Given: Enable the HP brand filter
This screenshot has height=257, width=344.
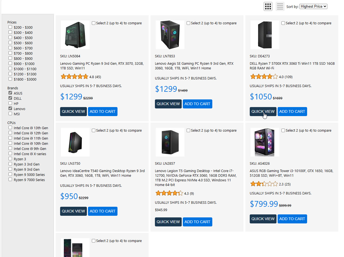Looking at the screenshot, I should (x=10, y=103).
